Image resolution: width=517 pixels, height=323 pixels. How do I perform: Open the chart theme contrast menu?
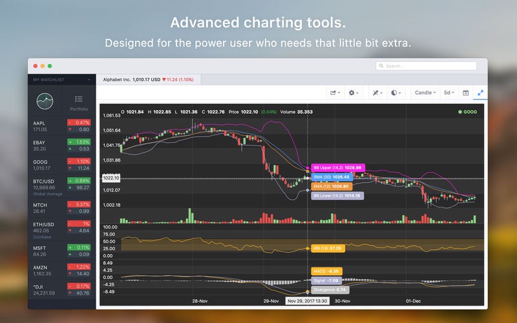pos(396,93)
